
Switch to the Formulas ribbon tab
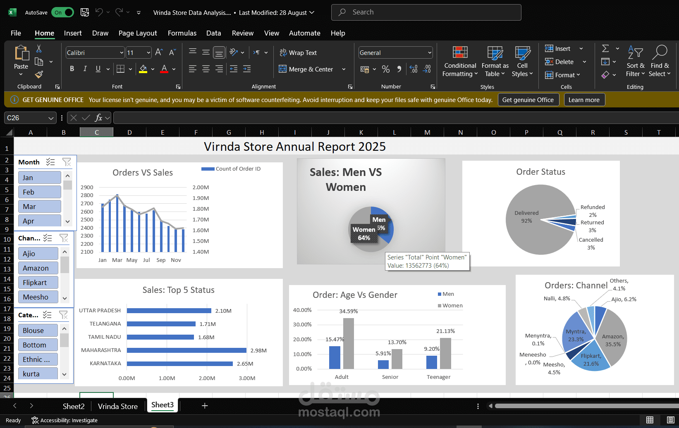182,33
